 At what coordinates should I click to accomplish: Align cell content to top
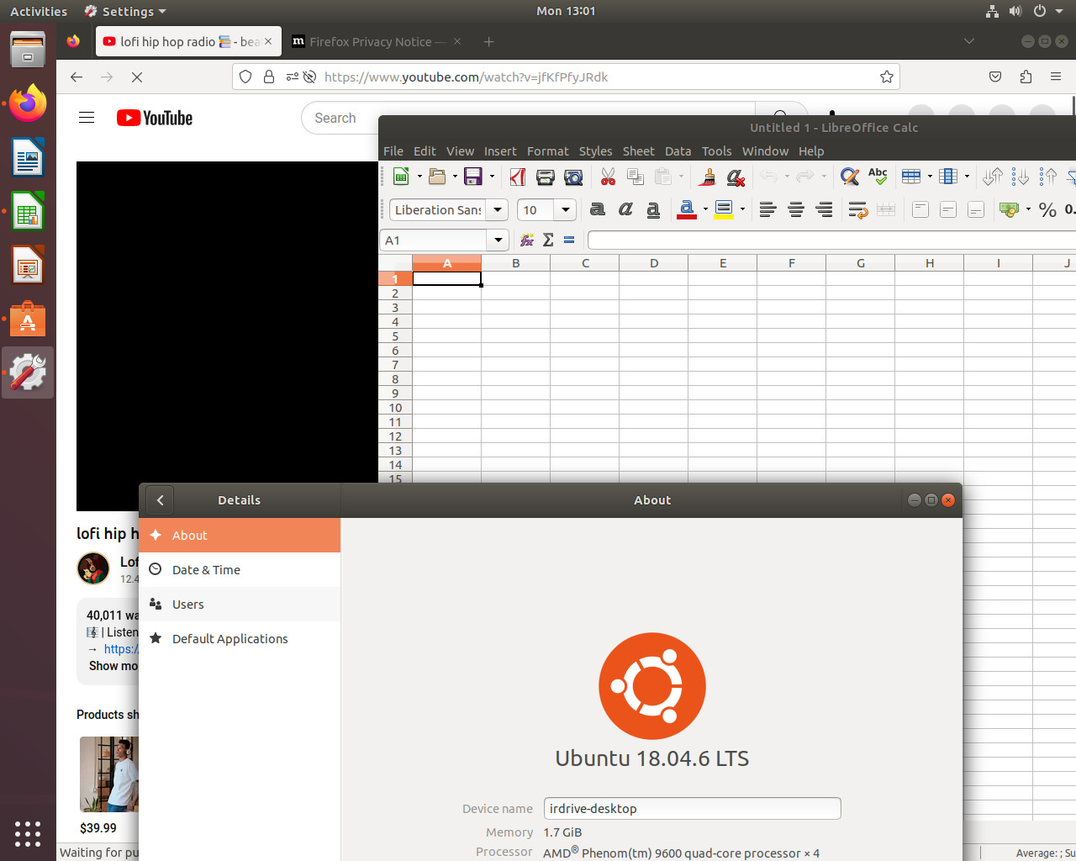[x=920, y=210]
